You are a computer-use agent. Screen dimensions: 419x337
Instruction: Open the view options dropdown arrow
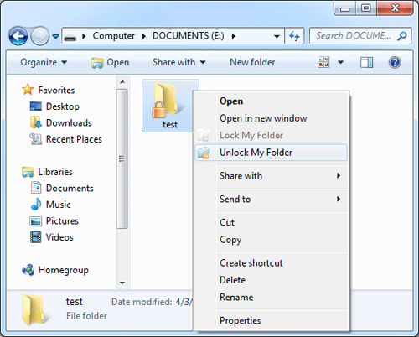(340, 62)
